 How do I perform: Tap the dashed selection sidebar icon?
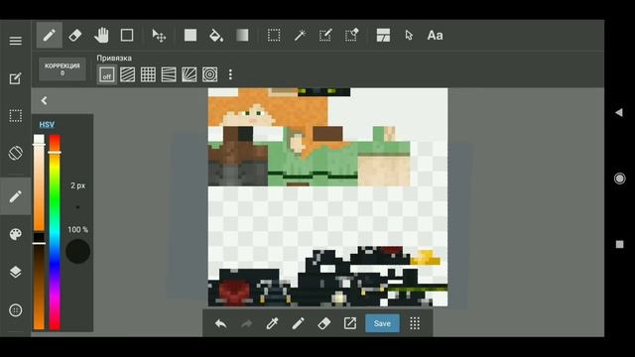coord(16,116)
